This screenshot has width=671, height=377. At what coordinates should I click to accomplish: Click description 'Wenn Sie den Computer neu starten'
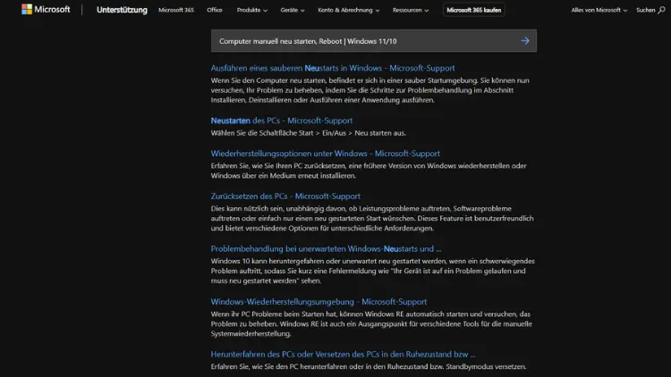[370, 90]
